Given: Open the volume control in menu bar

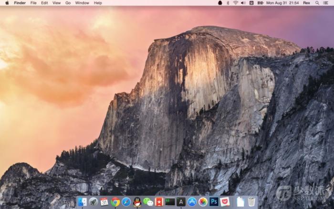Looking at the screenshot, I should 243,3.
